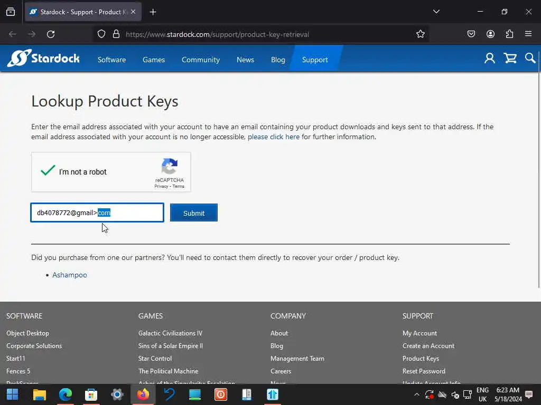Click the reCAPTCHA logo
The image size is (541, 405).
[170, 167]
